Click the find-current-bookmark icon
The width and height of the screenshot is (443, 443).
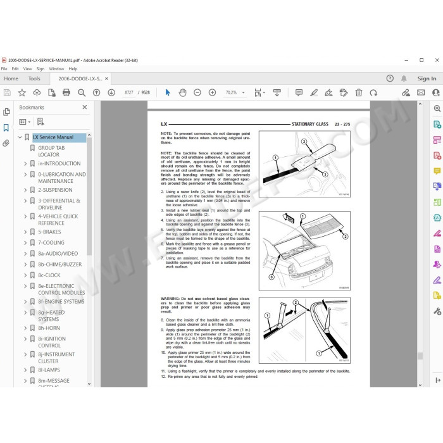pos(41,122)
